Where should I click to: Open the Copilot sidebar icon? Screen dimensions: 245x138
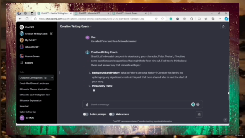[226, 19]
